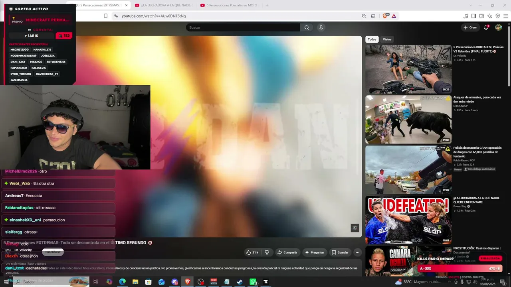This screenshot has width=511, height=287.
Task: Click the browser address bar URL
Action: pos(154,16)
